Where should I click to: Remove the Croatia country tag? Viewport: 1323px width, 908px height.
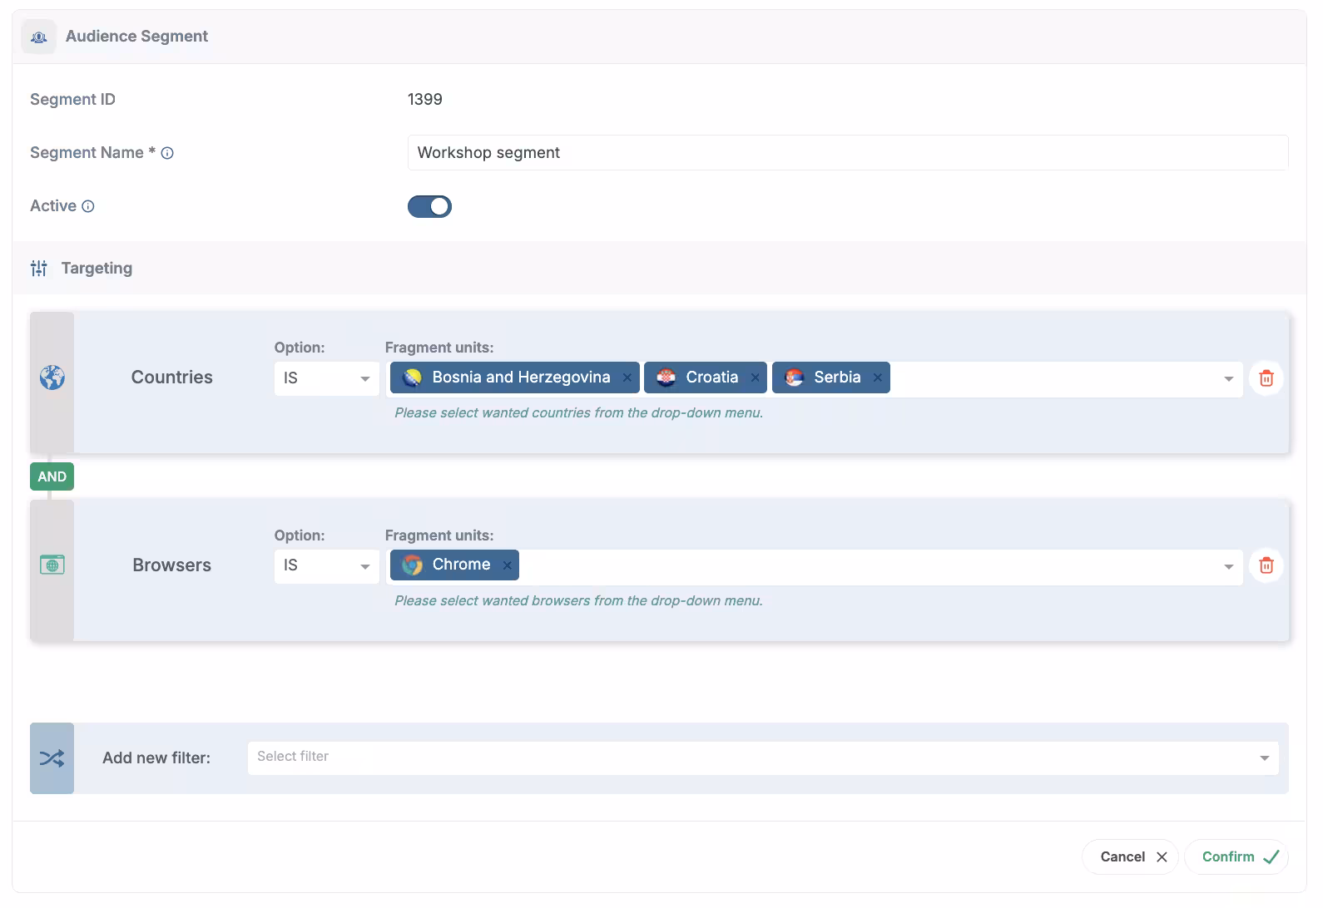pos(755,378)
